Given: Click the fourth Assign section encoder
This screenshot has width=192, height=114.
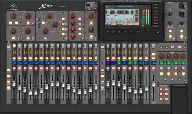Looking at the screenshot, I should click(183, 56).
